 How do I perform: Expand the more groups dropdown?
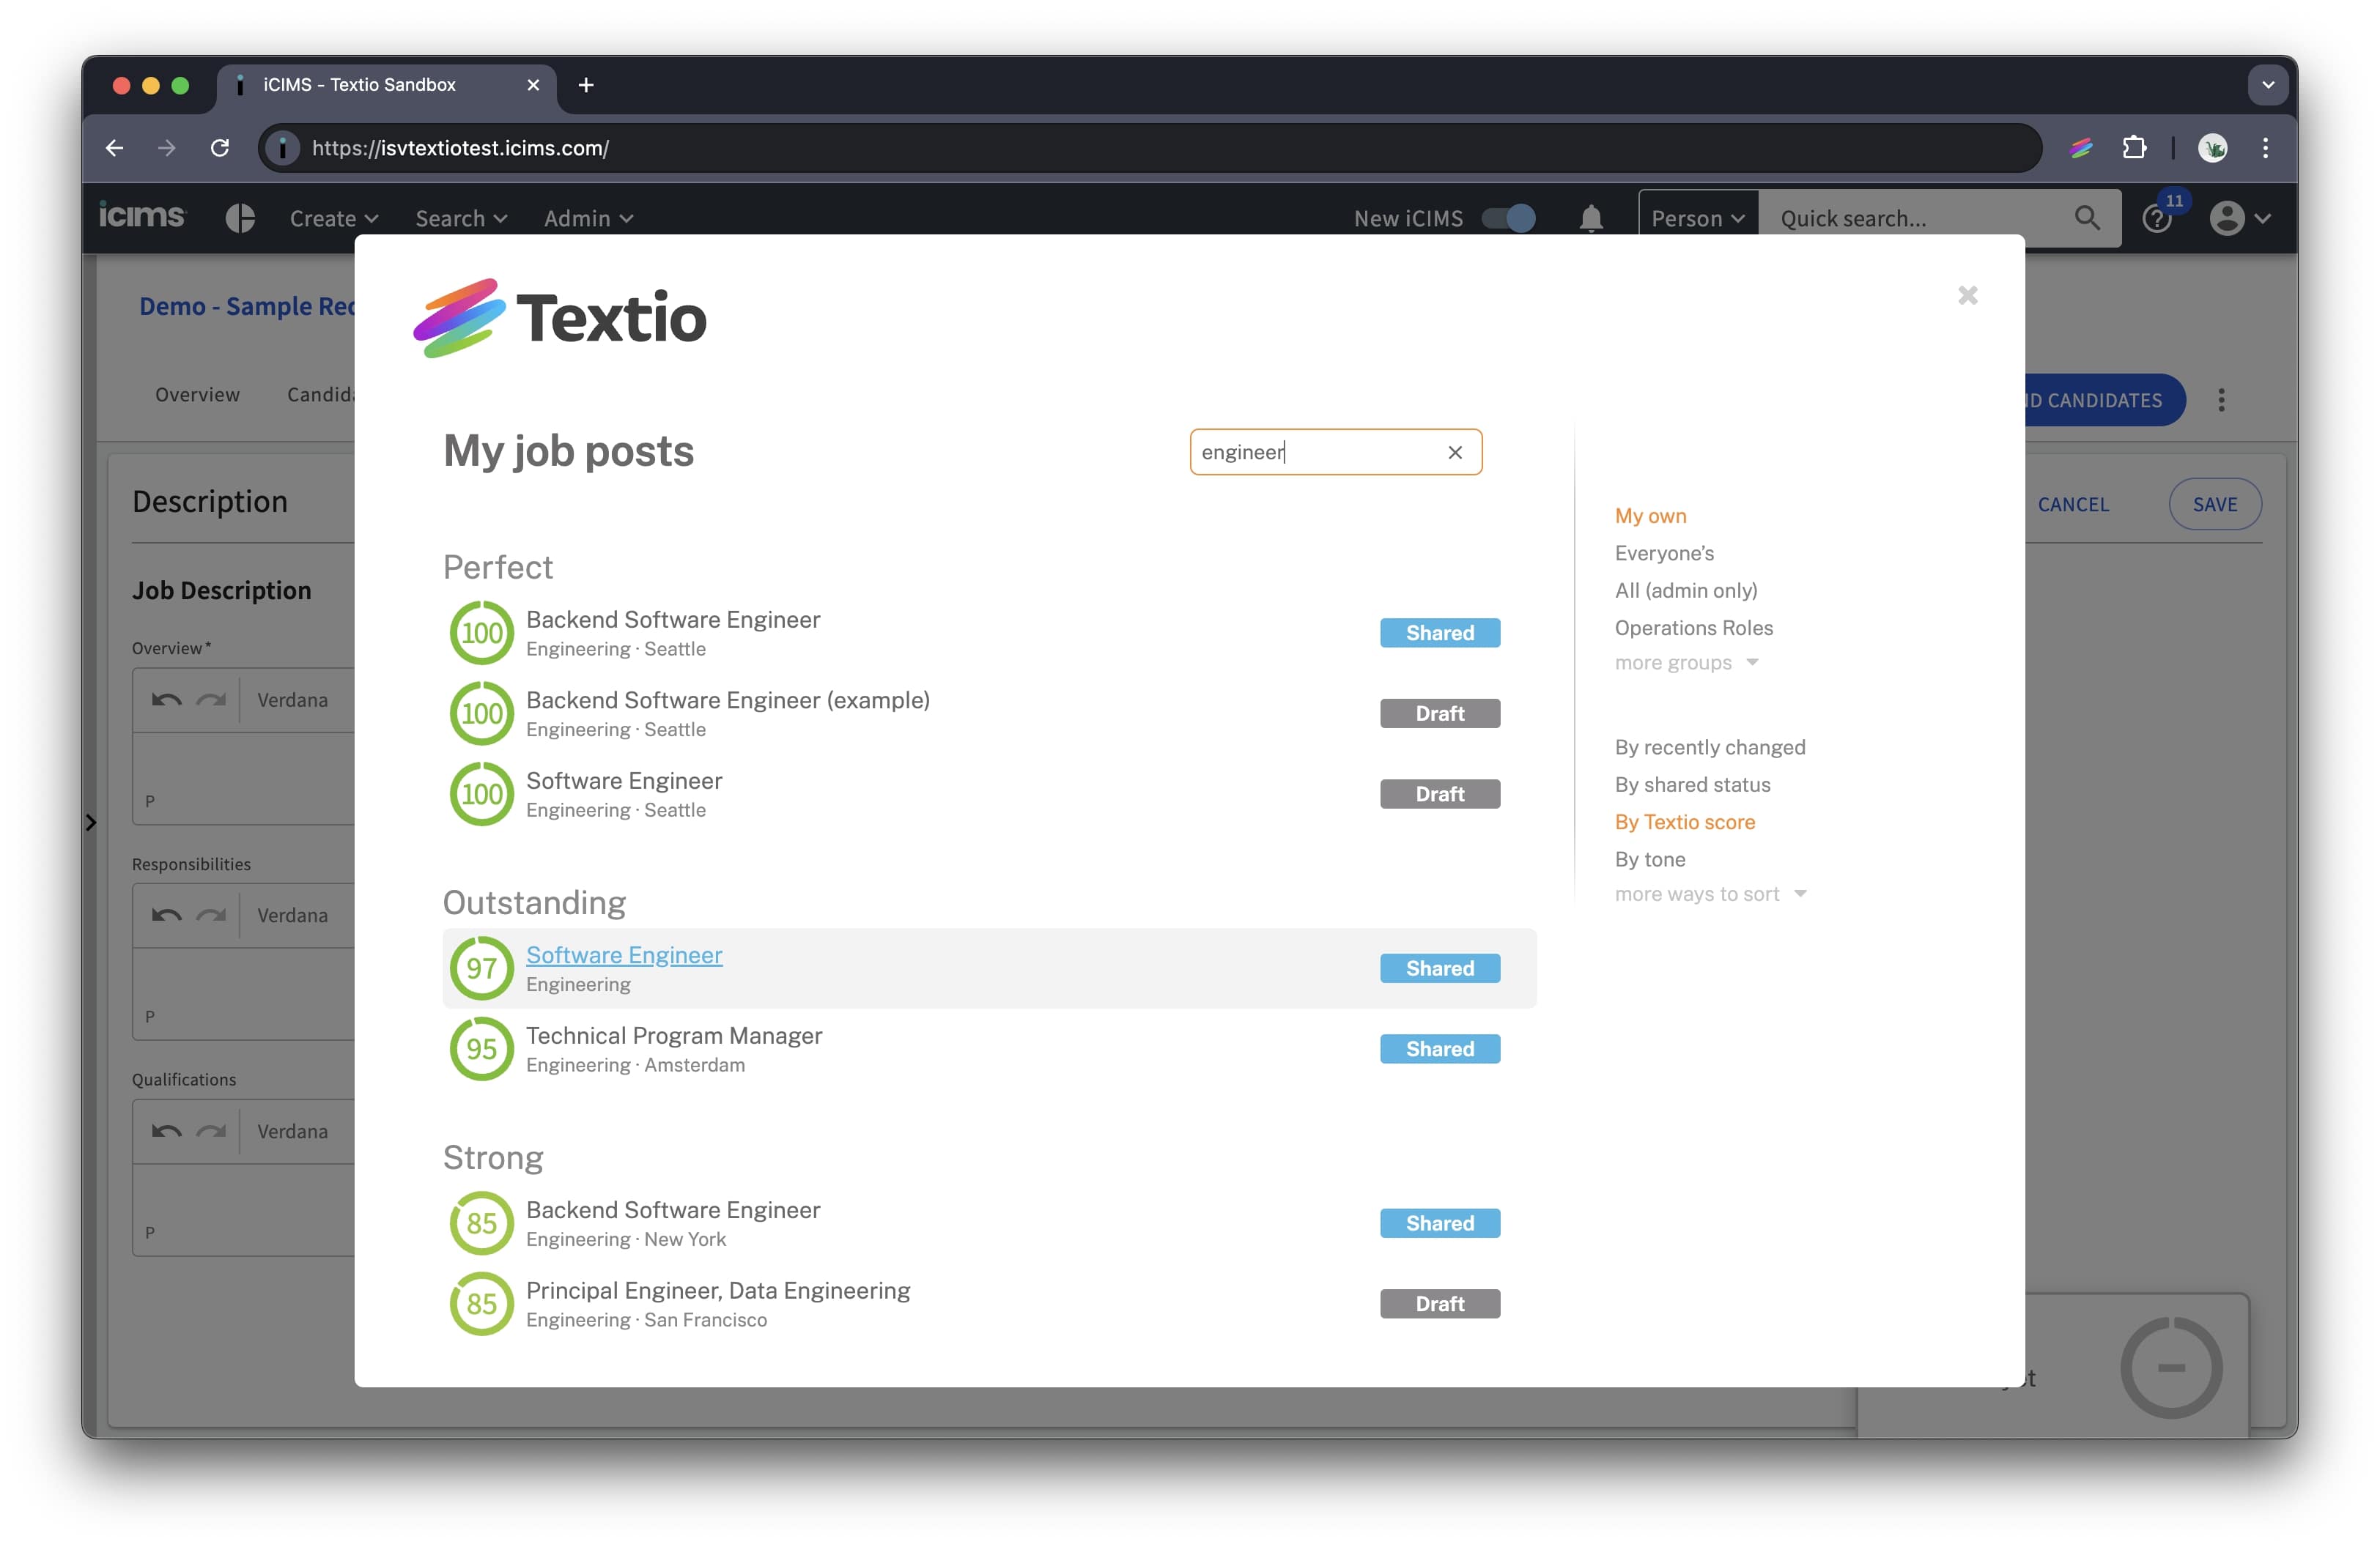coord(1686,663)
